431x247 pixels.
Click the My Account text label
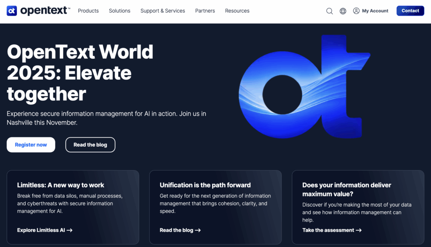point(375,11)
